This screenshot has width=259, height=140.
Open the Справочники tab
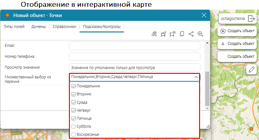(x=64, y=27)
